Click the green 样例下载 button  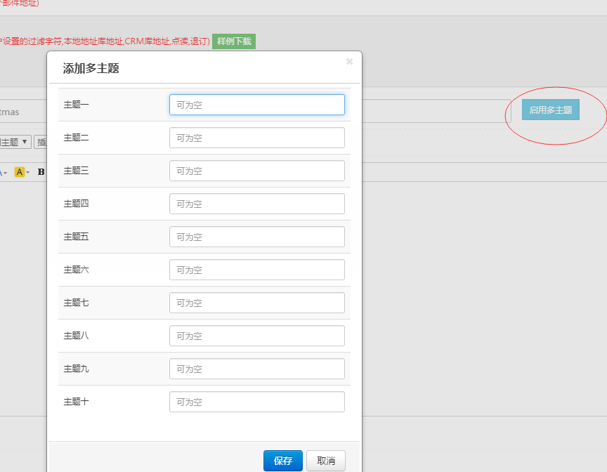pyautogui.click(x=234, y=41)
